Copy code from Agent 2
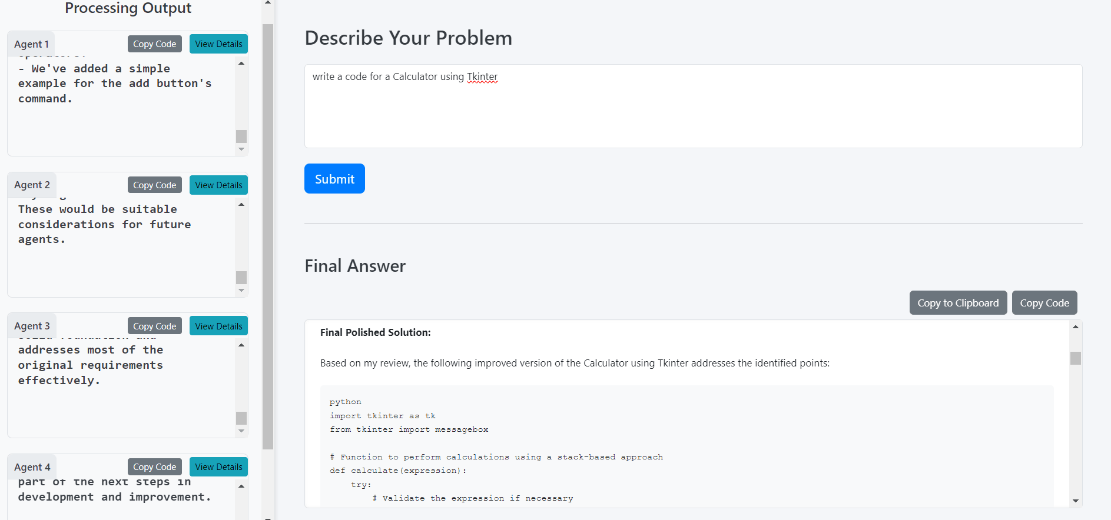 pyautogui.click(x=155, y=185)
